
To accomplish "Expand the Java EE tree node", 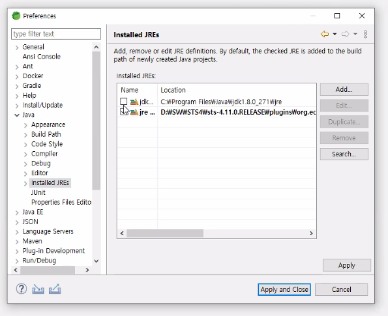I will click(x=17, y=212).
